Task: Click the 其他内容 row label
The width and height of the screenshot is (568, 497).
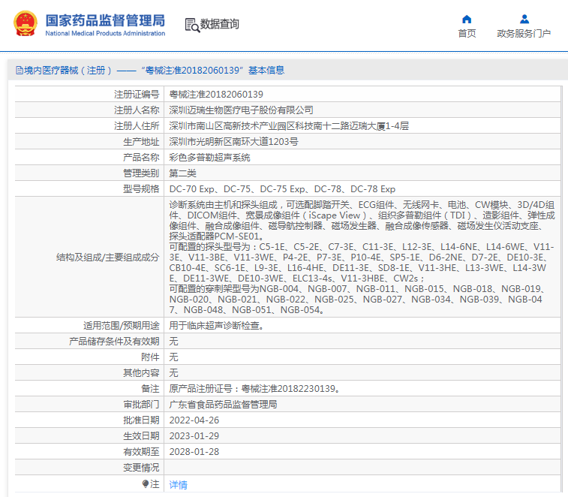Action: click(x=141, y=372)
